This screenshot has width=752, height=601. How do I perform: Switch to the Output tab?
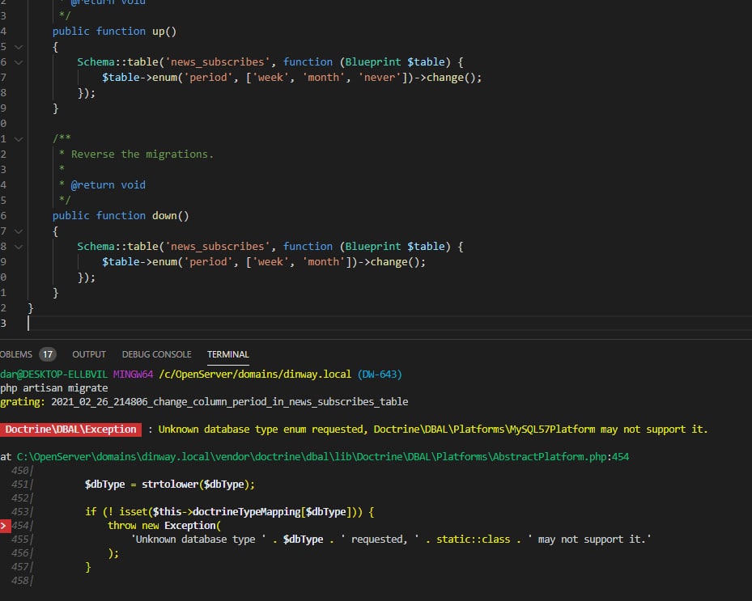pos(89,354)
